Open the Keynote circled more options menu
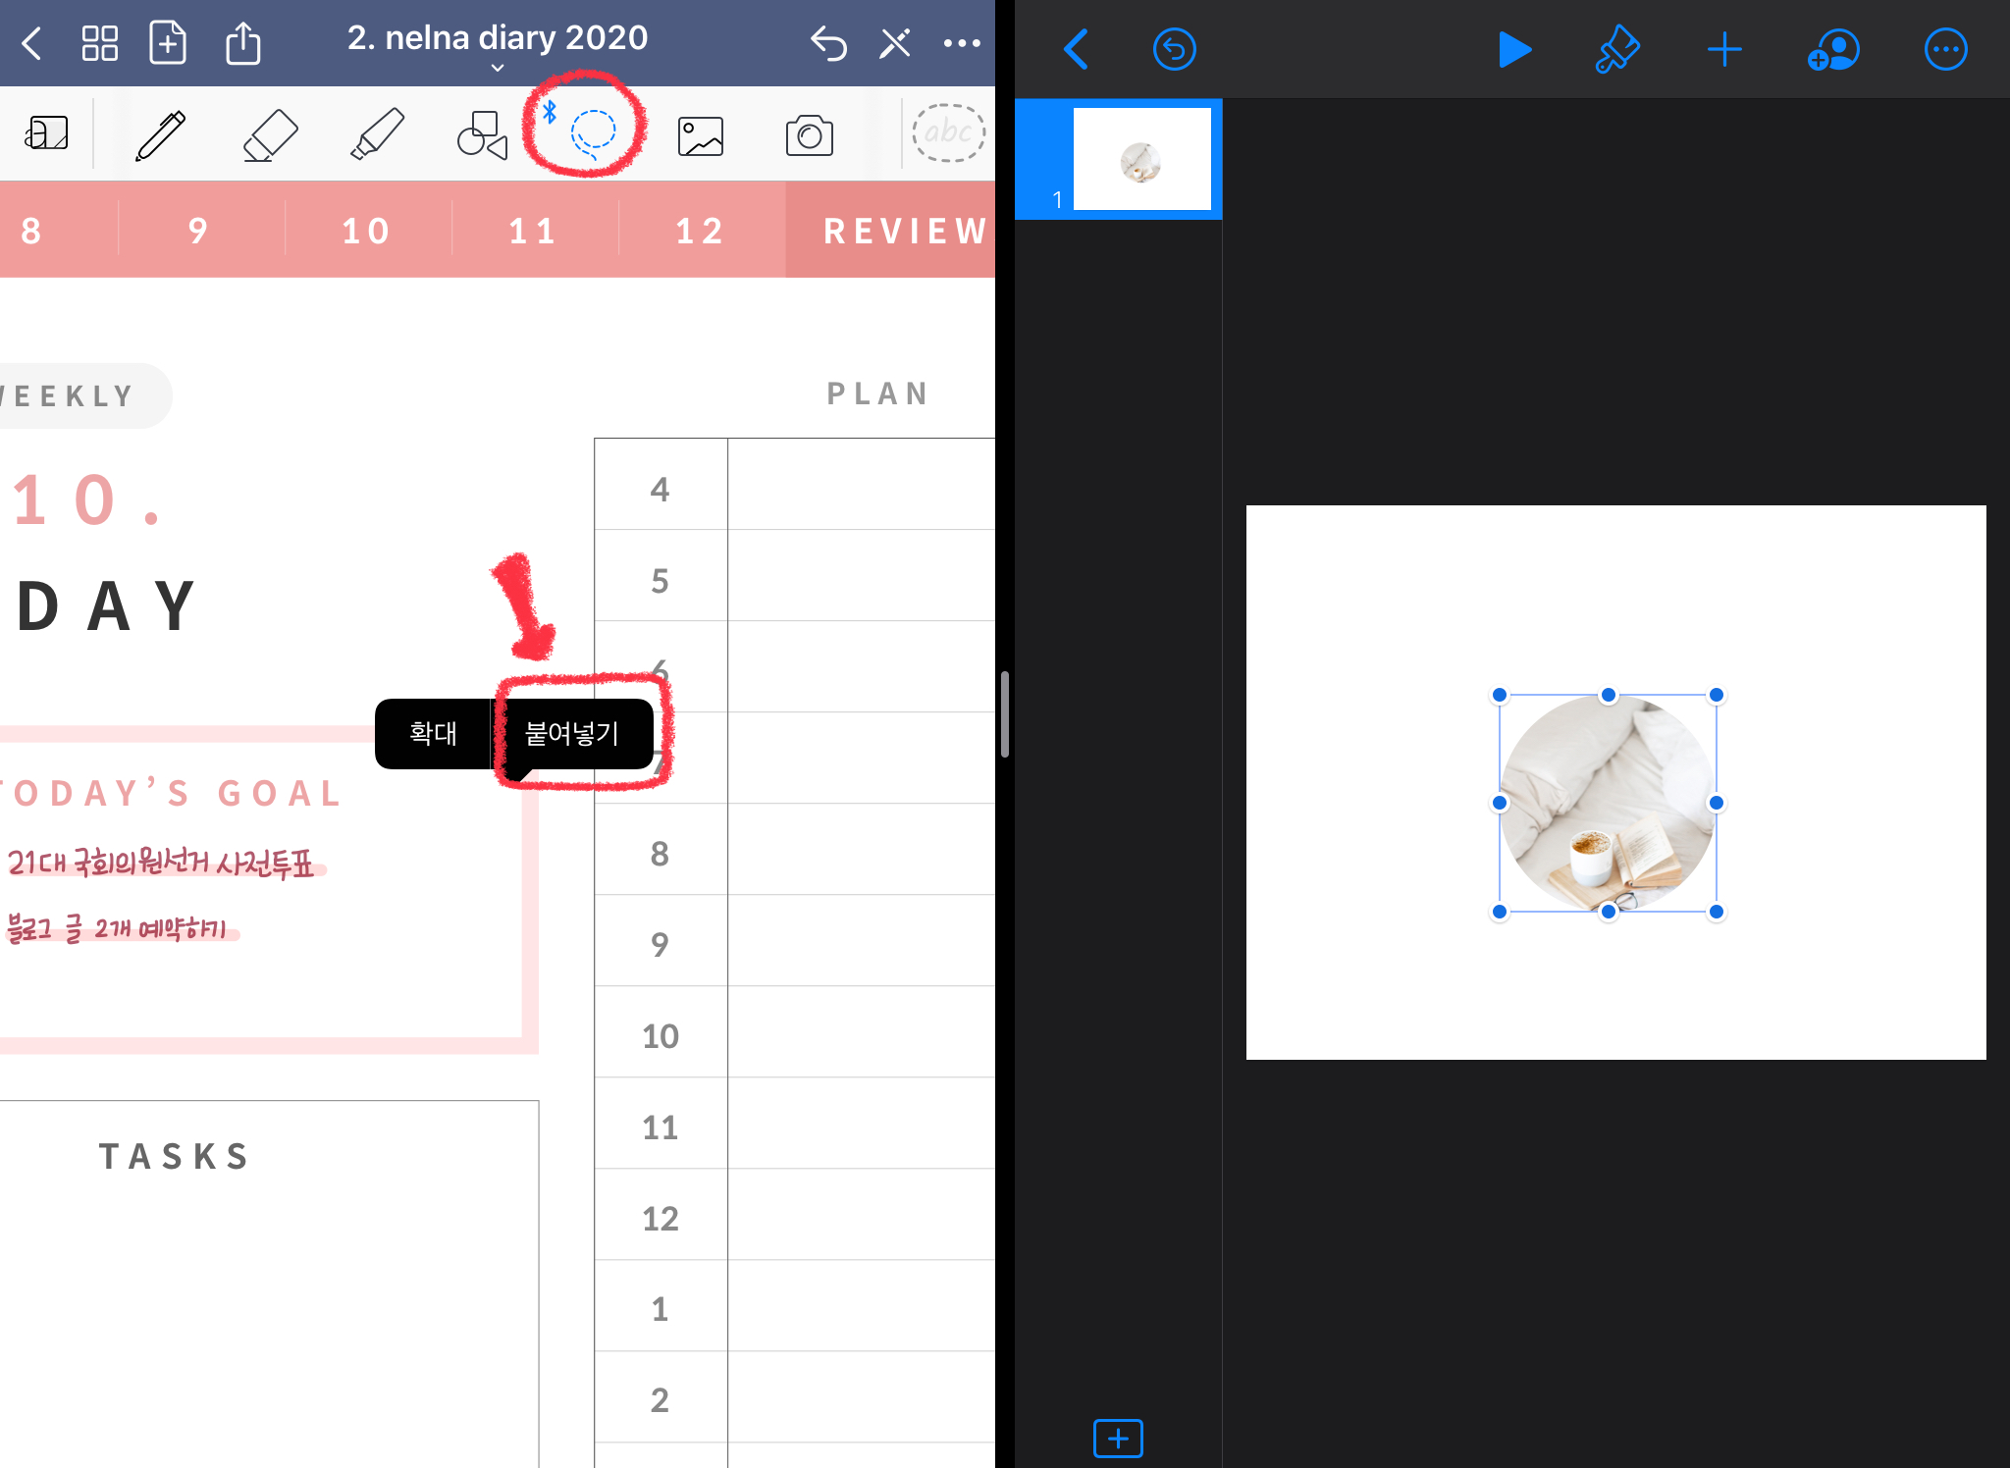 [x=1945, y=49]
